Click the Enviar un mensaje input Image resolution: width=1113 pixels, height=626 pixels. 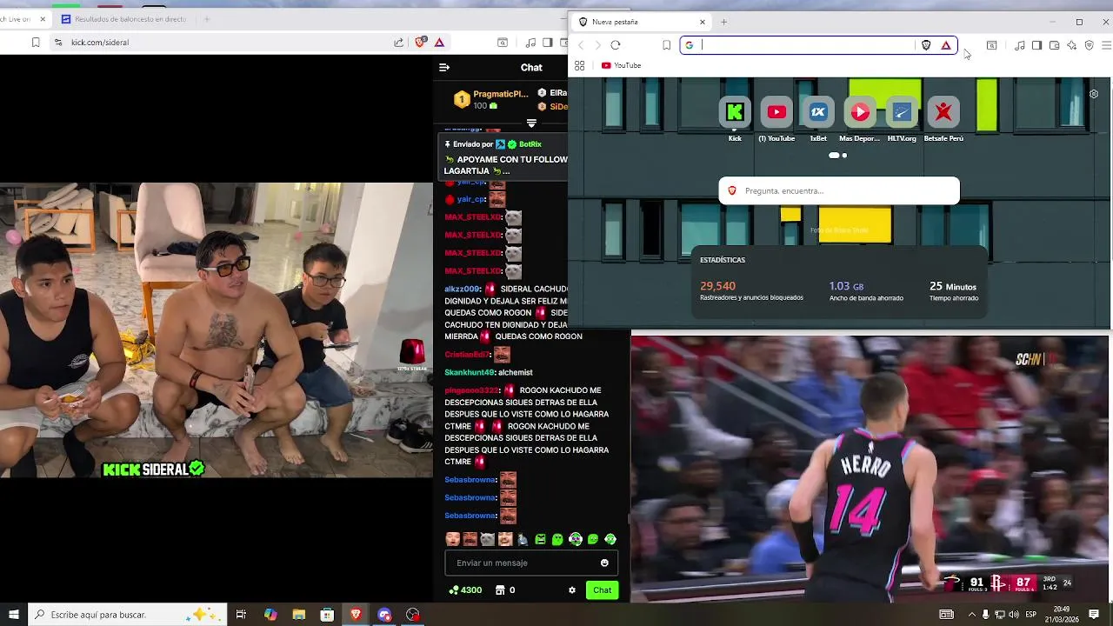531,563
